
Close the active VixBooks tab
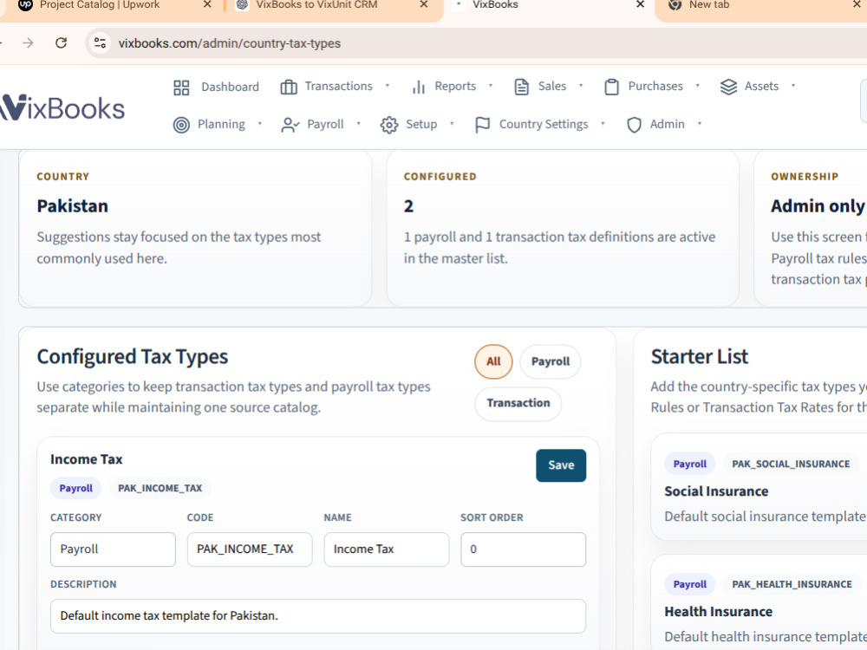641,4
